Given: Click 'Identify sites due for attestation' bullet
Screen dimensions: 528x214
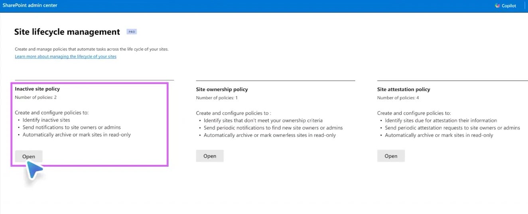Looking at the screenshot, I should (441, 120).
